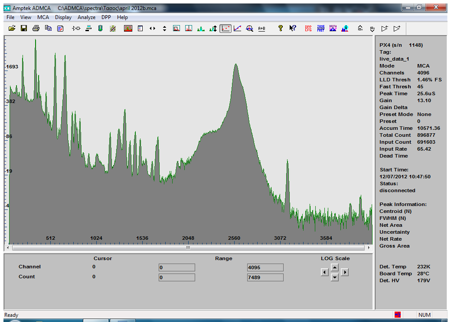Click the 'live_data_1' tag text
This screenshot has height=322, width=451.
394,59
